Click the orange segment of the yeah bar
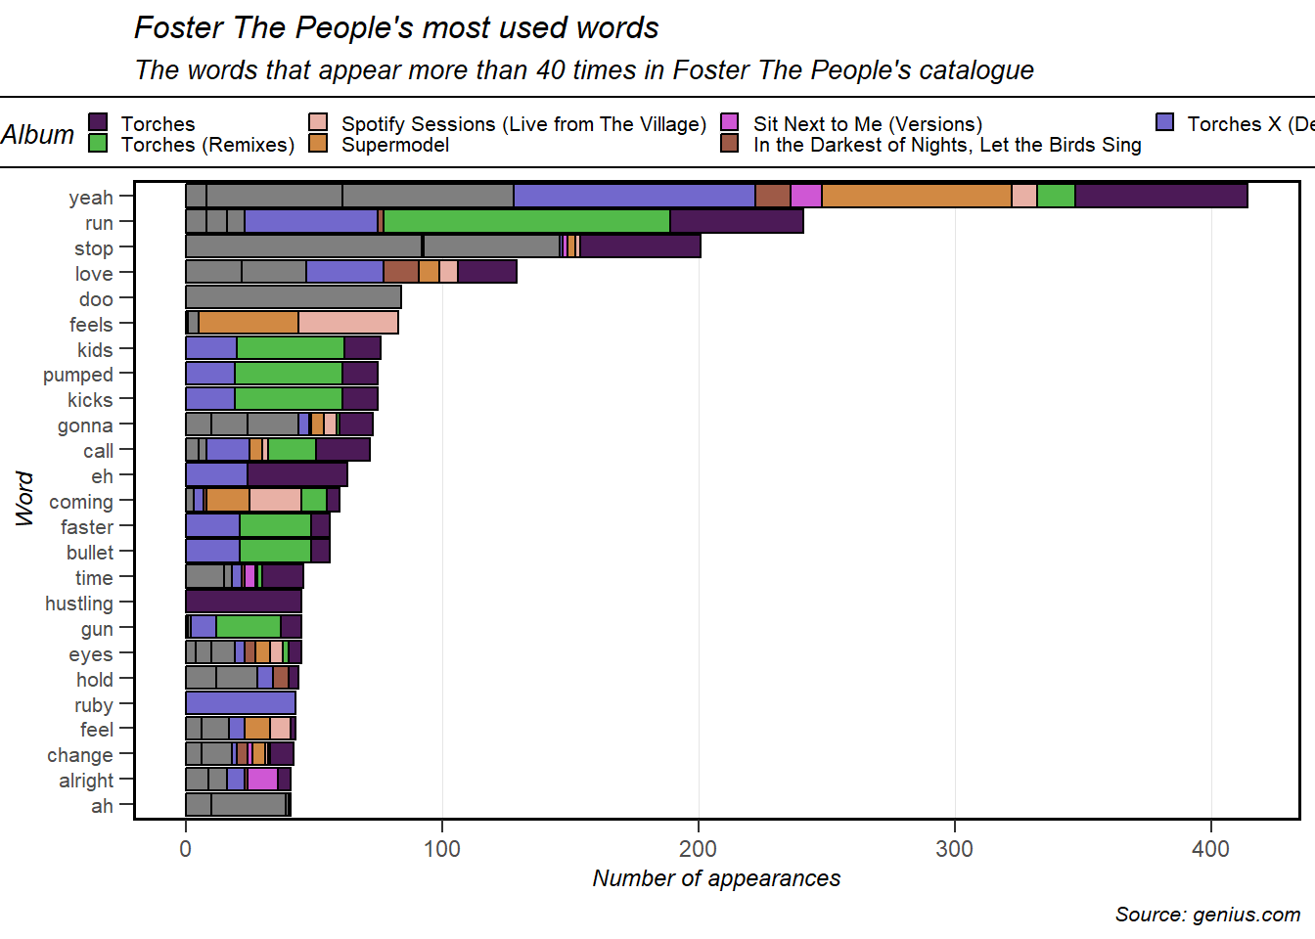 click(916, 196)
